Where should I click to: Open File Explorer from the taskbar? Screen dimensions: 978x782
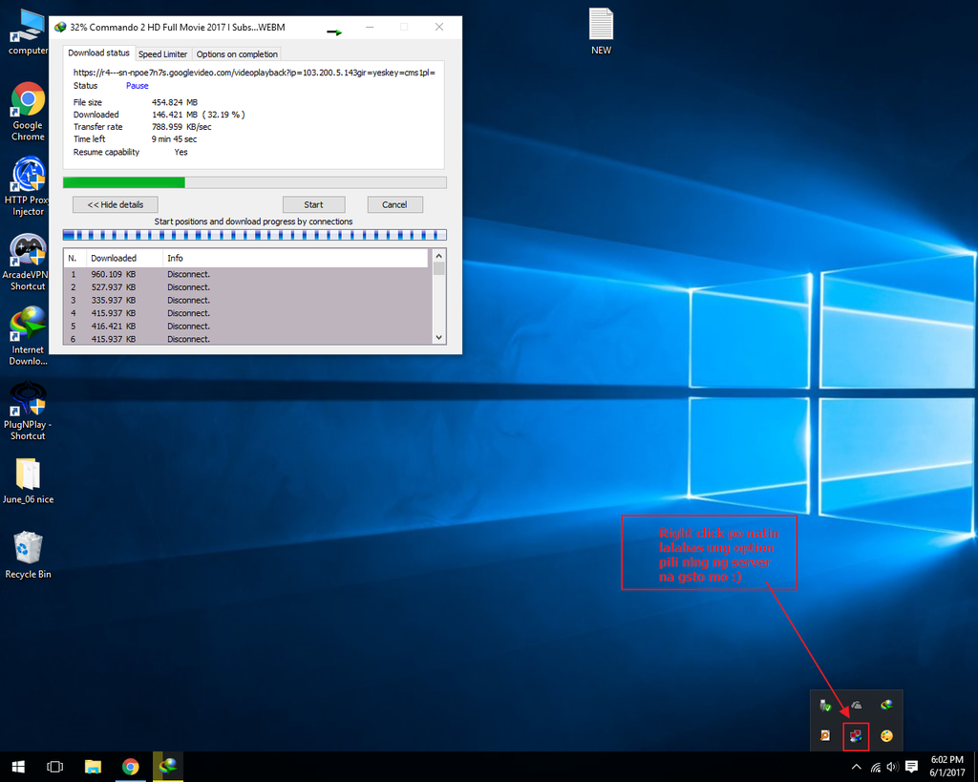pyautogui.click(x=93, y=767)
